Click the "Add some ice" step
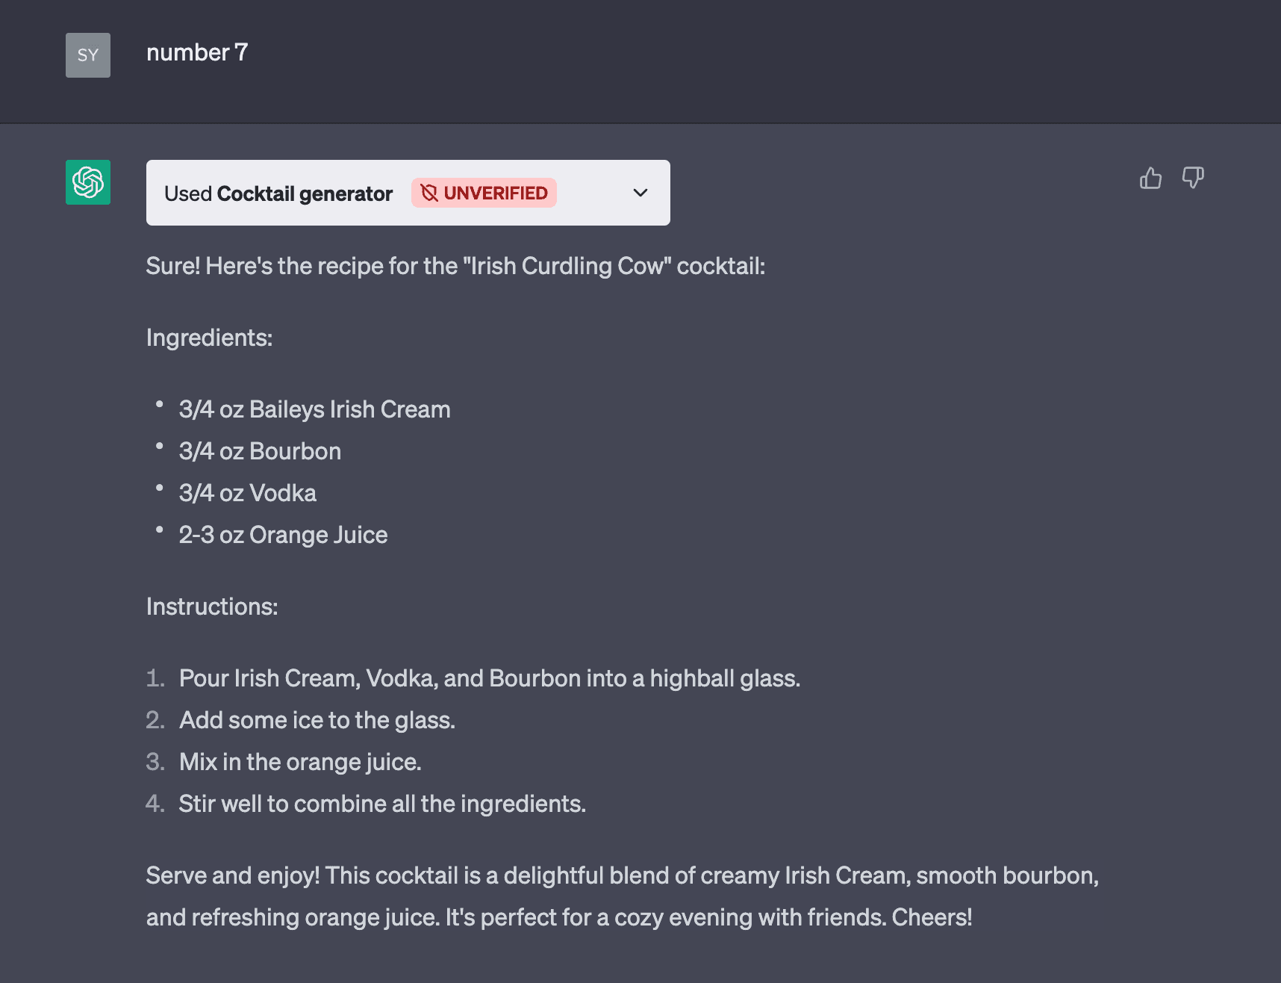Screen dimensions: 1281x983 click(317, 720)
